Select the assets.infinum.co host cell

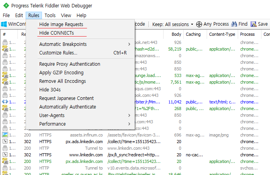(x=86, y=135)
